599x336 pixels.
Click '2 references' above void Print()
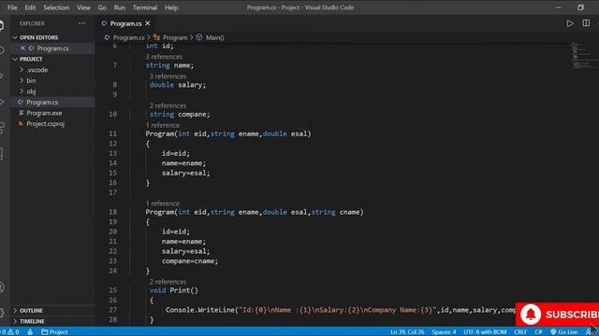tap(168, 282)
